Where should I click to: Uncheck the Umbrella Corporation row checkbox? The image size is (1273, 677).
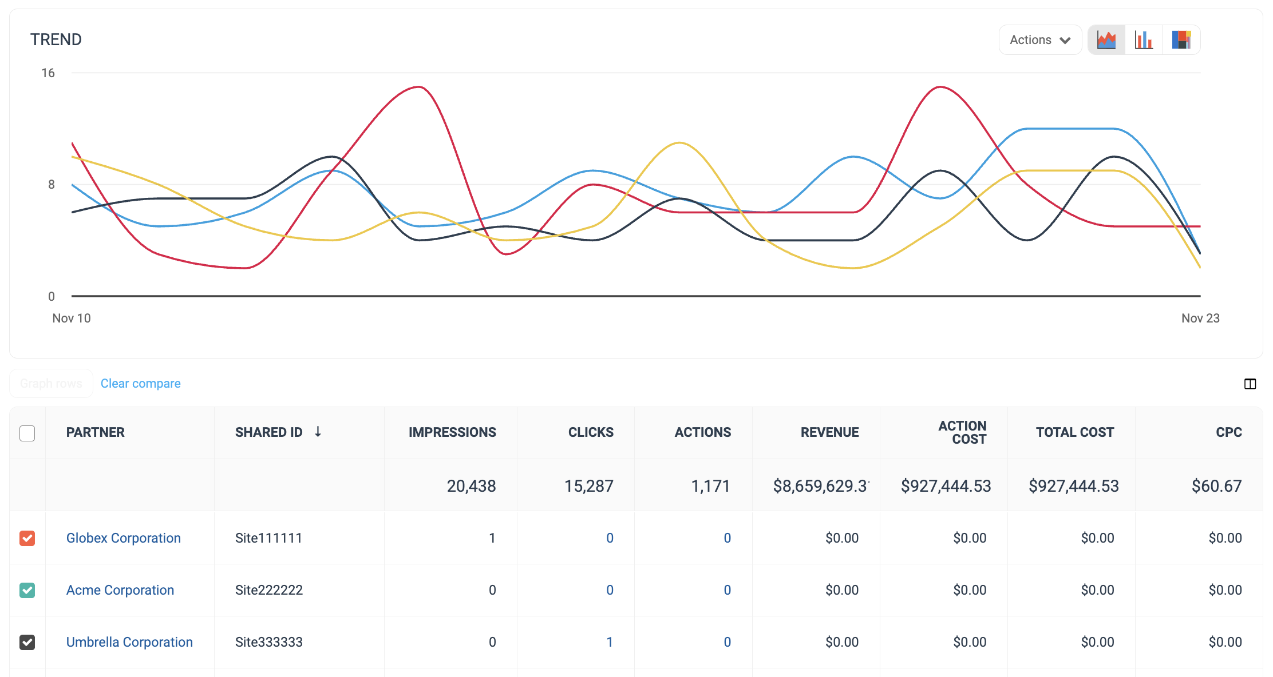click(27, 642)
